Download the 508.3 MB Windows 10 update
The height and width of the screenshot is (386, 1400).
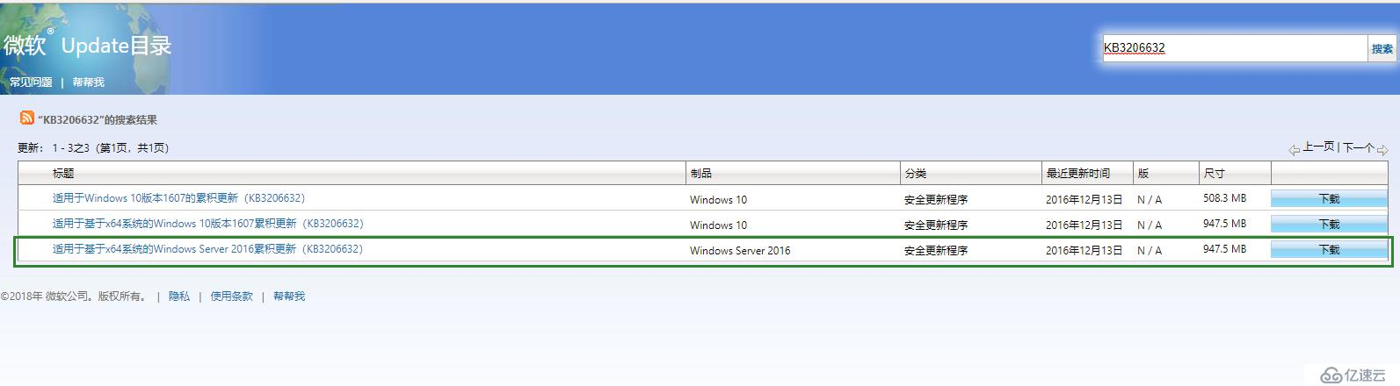1329,199
